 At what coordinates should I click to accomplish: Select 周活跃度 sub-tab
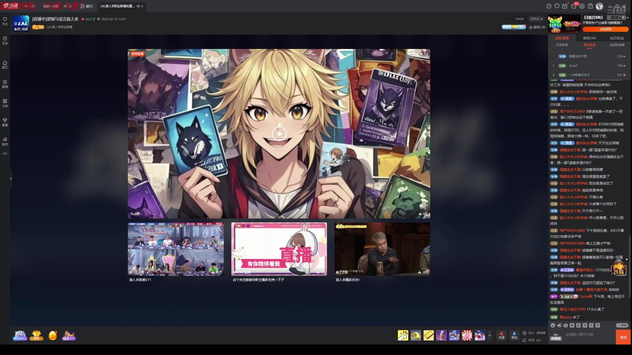tap(590, 45)
